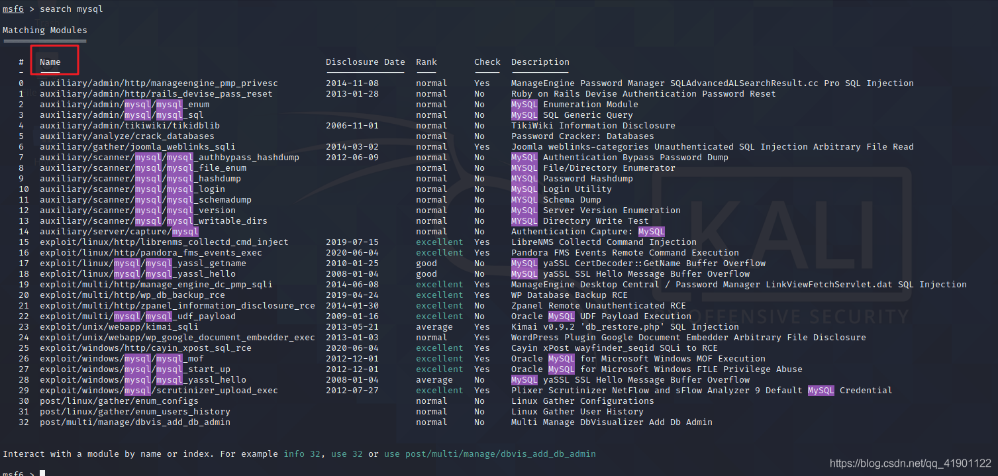Click 'Password Cracker: Databases' description

pyautogui.click(x=583, y=136)
